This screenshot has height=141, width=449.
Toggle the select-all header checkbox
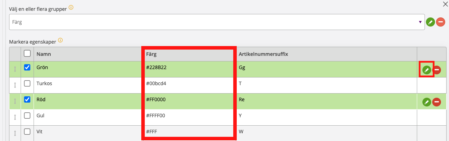[x=27, y=53]
